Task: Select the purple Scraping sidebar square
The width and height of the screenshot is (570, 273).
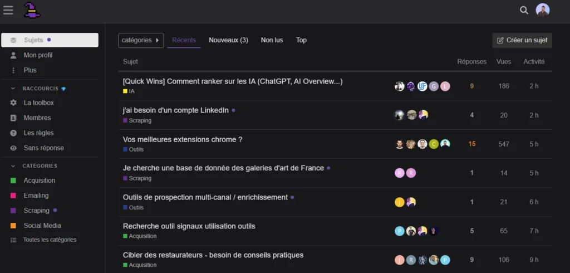Action: 13,211
